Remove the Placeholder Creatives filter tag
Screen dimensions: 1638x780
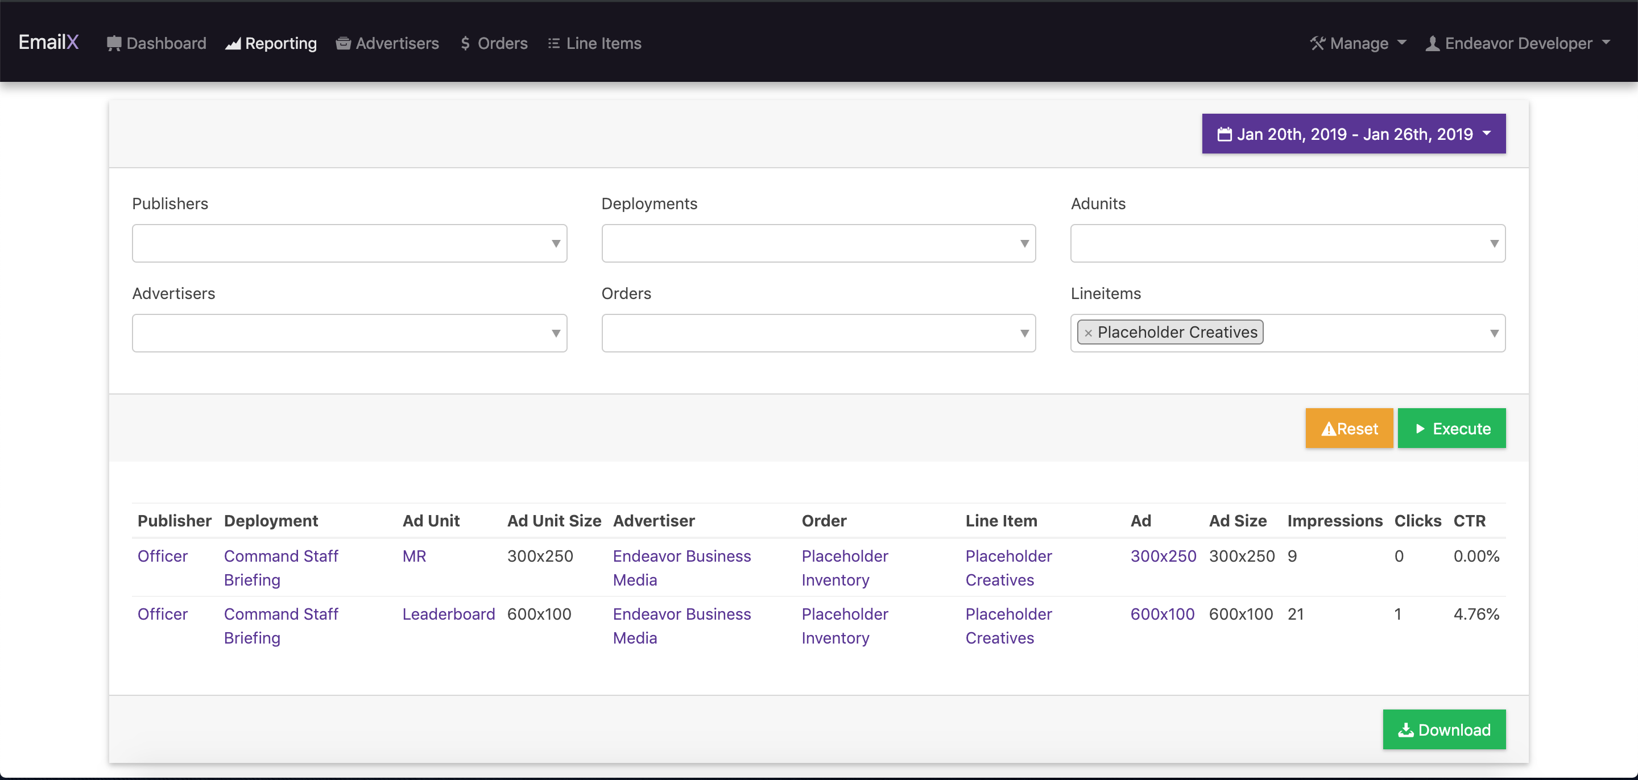click(x=1088, y=333)
